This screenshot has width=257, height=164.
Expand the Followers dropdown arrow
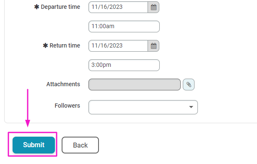pos(191,107)
